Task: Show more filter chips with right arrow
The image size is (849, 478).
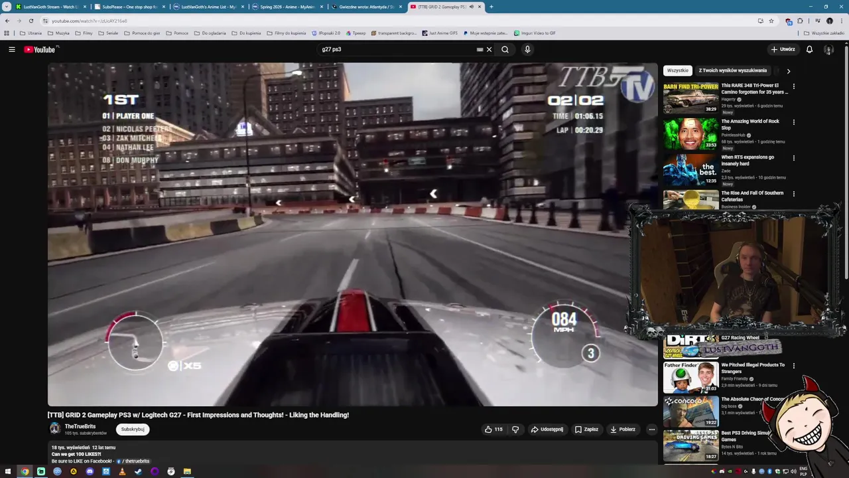Action: click(788, 71)
